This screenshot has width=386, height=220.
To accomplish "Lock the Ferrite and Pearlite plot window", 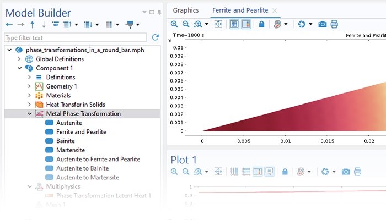I will pos(261,24).
